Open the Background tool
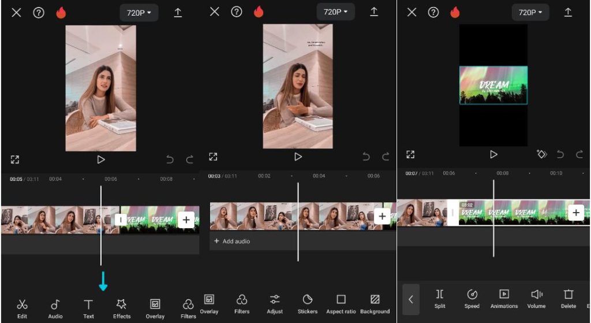Viewport: 591px width, 323px height. [x=375, y=304]
